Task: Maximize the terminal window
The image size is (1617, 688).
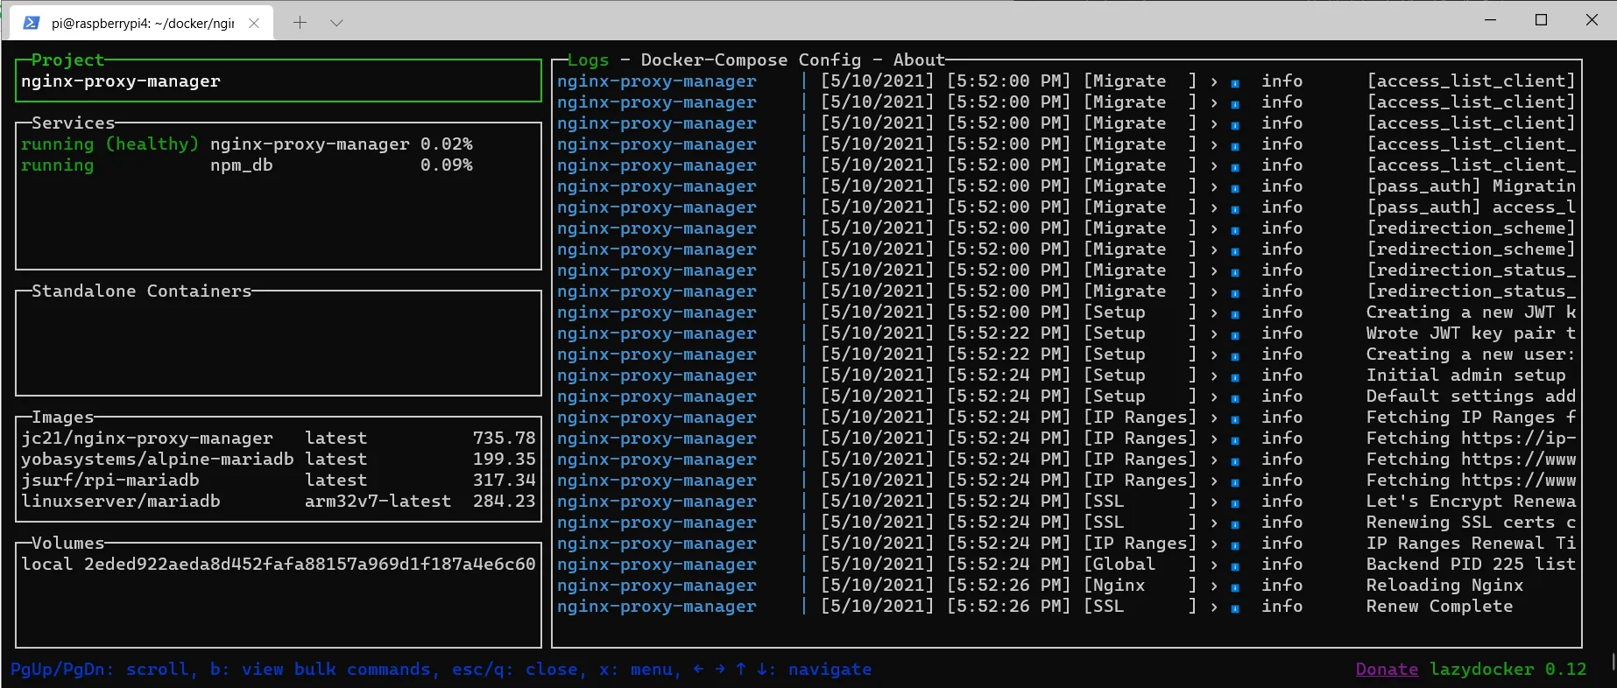Action: (x=1542, y=20)
